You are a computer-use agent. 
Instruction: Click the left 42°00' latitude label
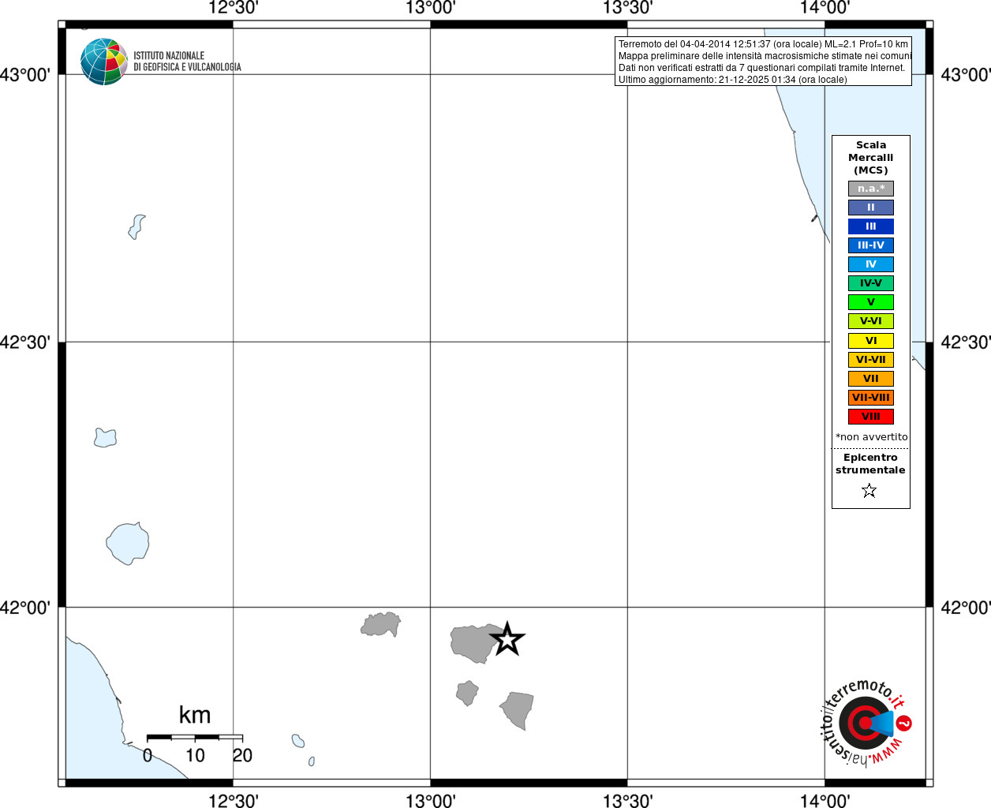25,608
